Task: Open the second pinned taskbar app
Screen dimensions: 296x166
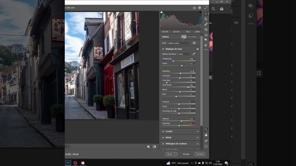Action: pyautogui.click(x=75, y=163)
